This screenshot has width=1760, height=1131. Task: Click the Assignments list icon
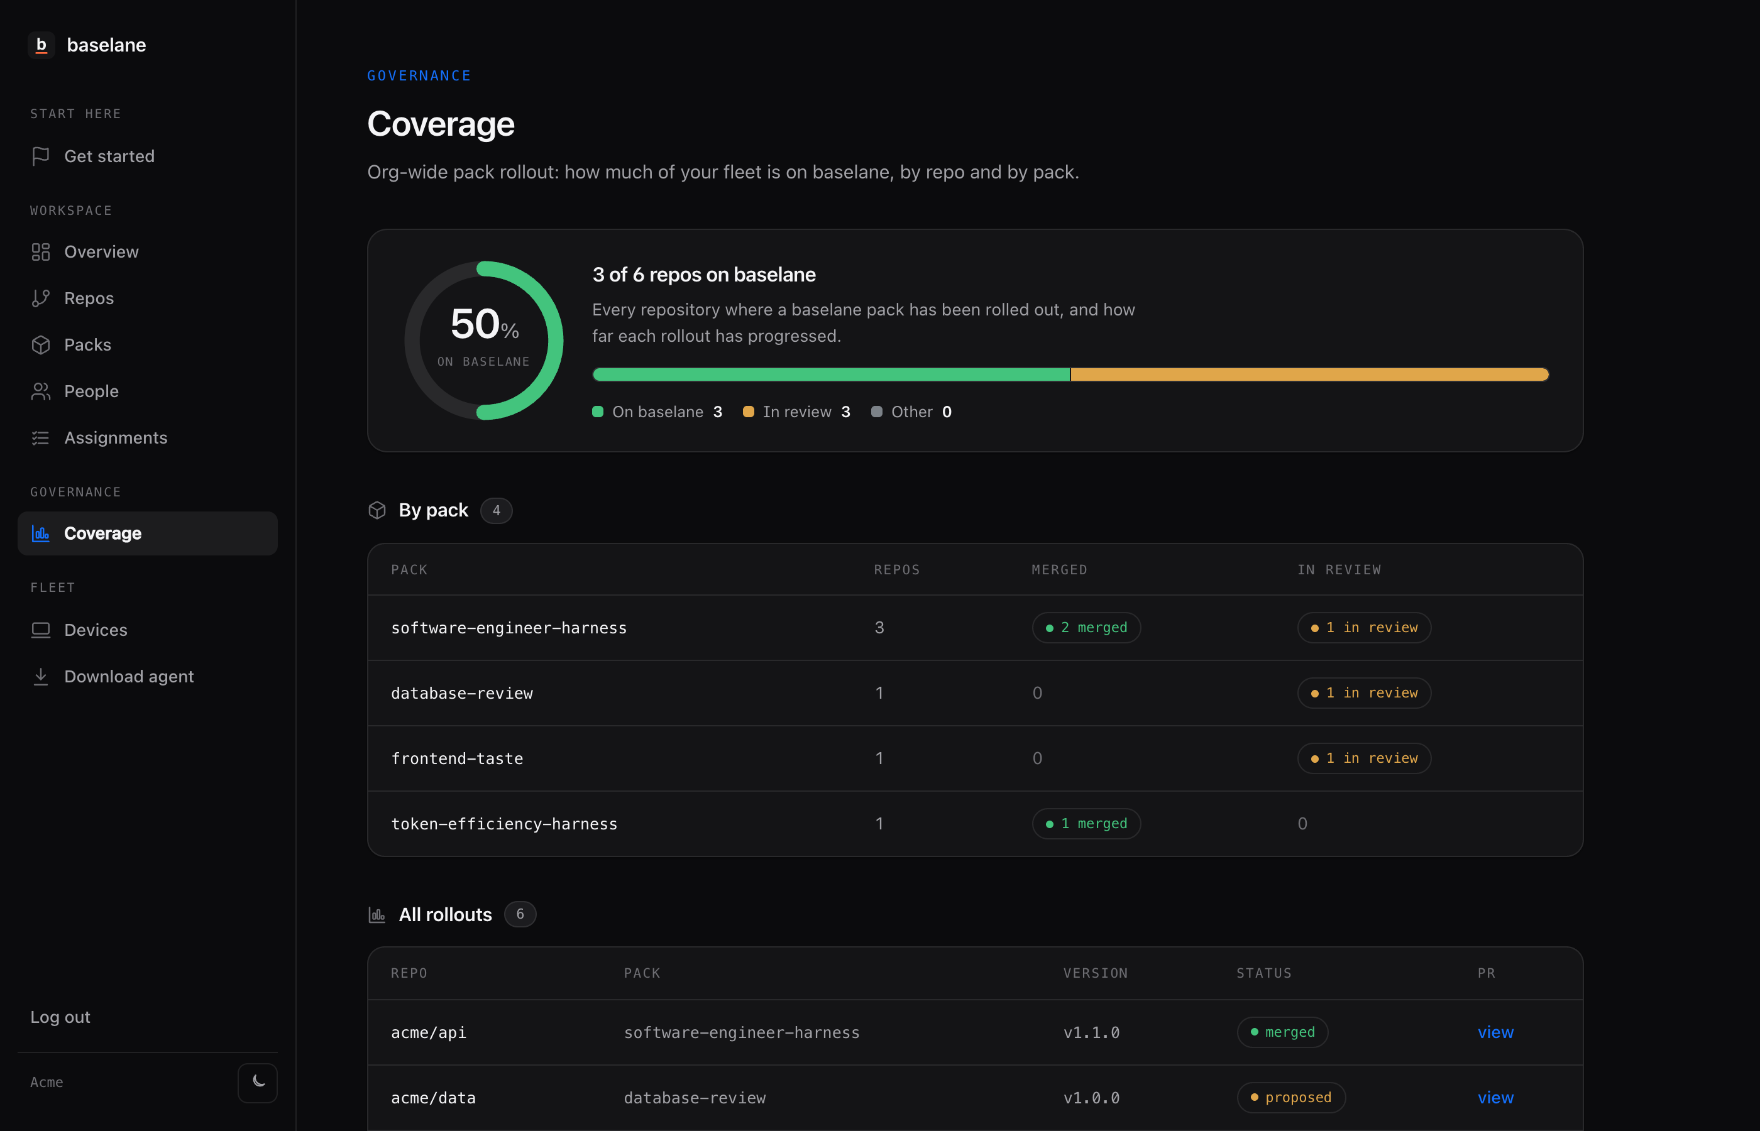click(40, 438)
